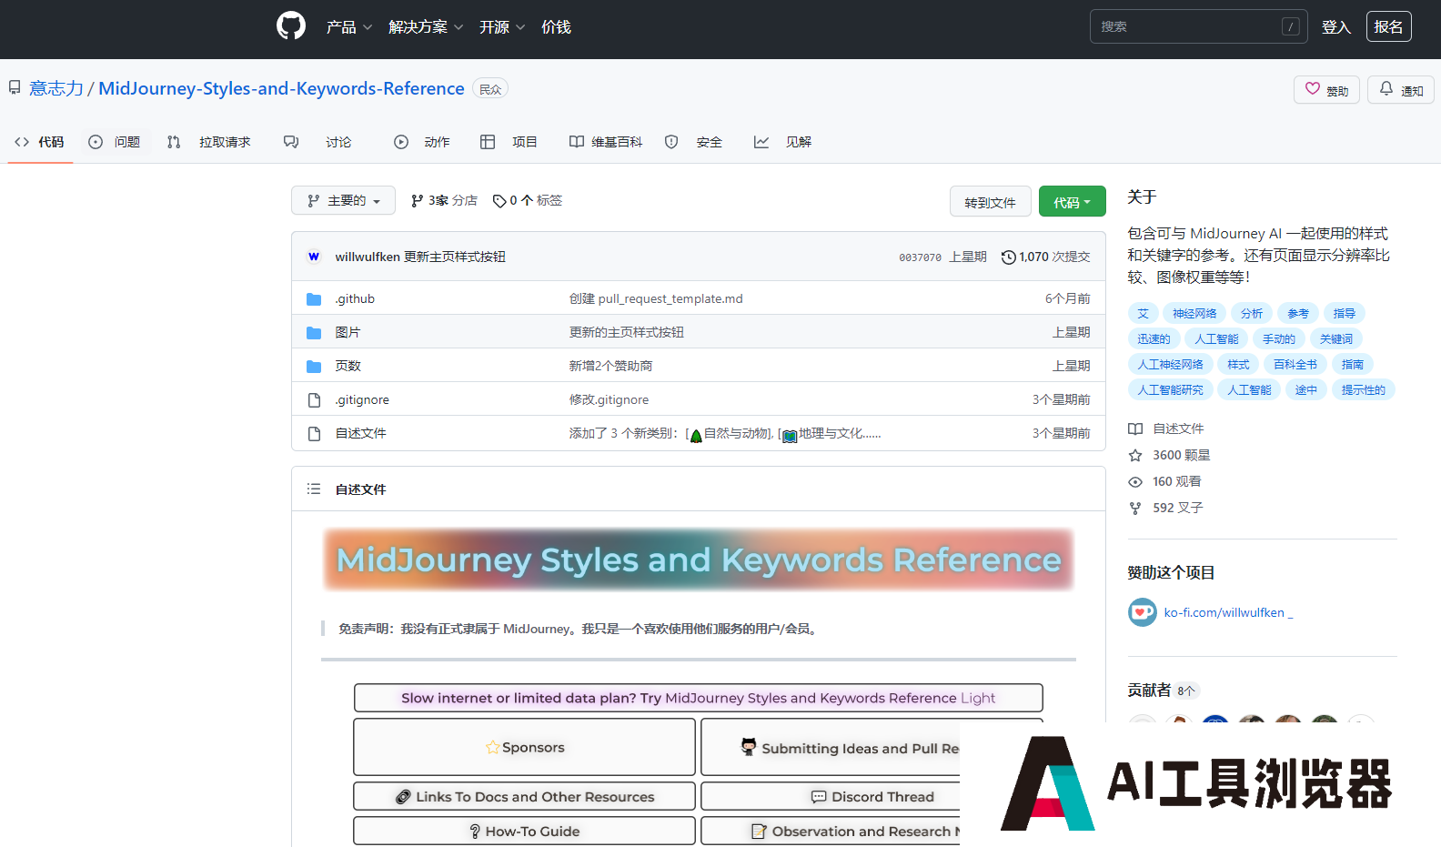Viewport: 1441px width, 847px height.
Task: Open the 自述文件 readme link in About
Action: pos(1166,429)
